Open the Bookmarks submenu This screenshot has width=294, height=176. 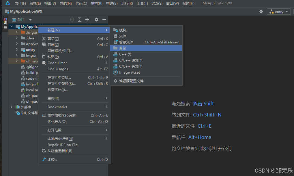75,107
